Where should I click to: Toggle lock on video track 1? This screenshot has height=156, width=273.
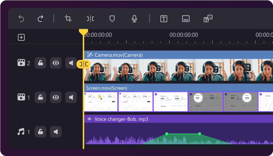pos(40,97)
